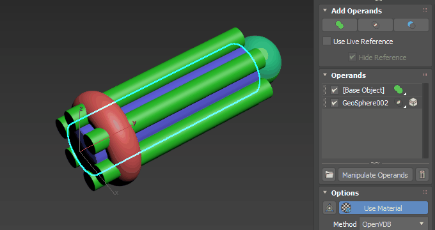Viewport: 435px width, 230px height.
Task: Click the green Add Operands union icon
Action: 340,25
